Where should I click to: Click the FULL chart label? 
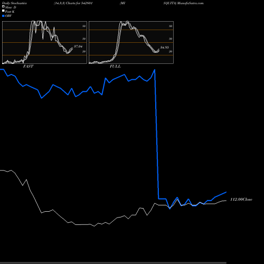click(x=115, y=67)
